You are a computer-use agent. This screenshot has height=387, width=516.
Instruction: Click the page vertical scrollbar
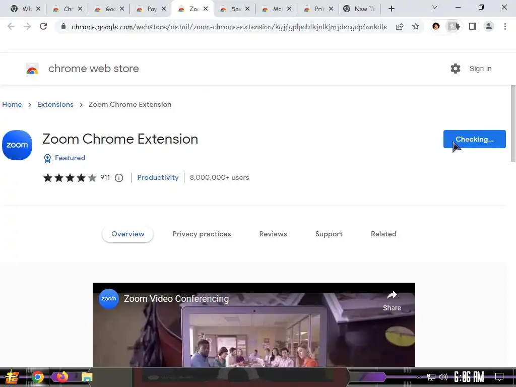513,123
